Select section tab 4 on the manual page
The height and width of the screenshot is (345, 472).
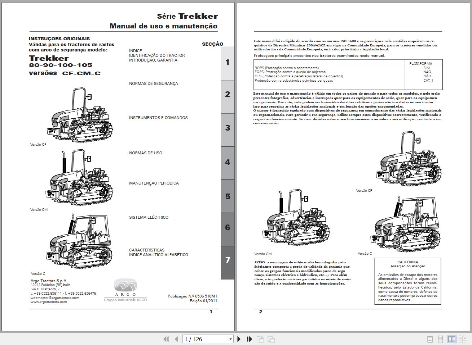(x=227, y=162)
